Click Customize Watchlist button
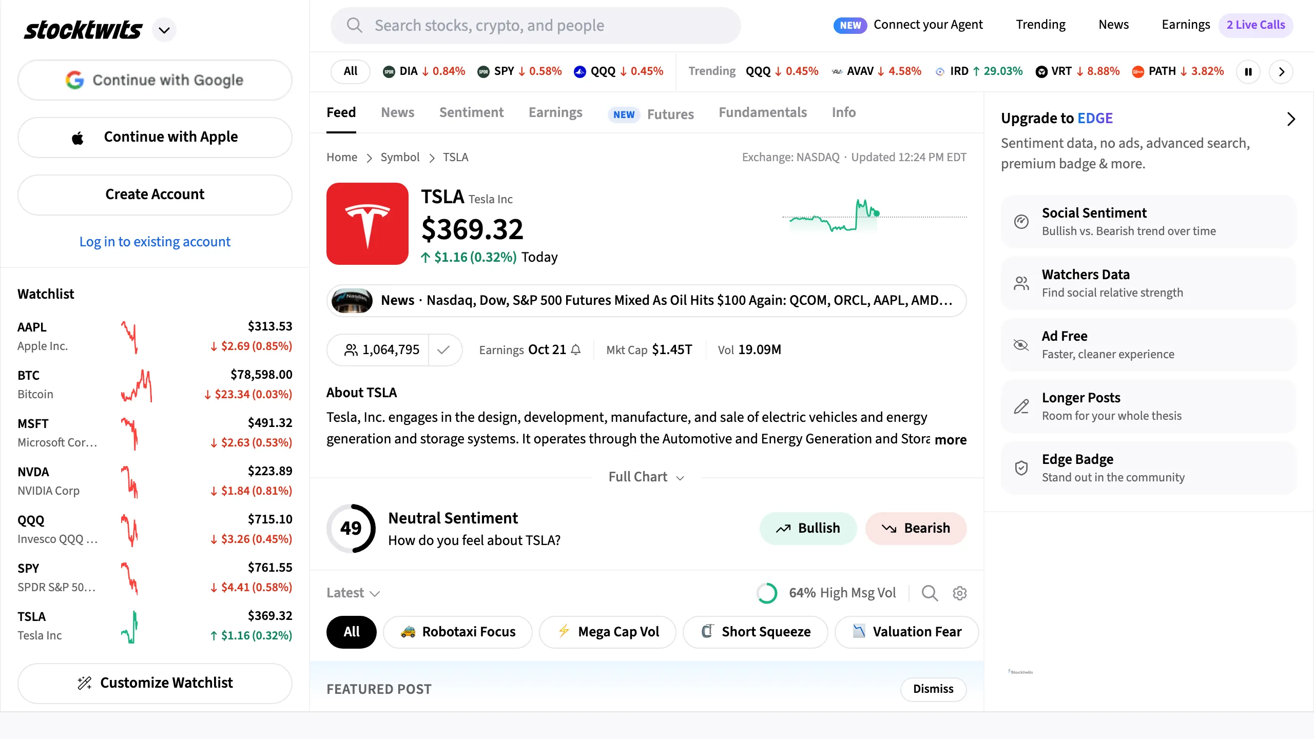Screen dimensions: 1314x739 coord(155,683)
